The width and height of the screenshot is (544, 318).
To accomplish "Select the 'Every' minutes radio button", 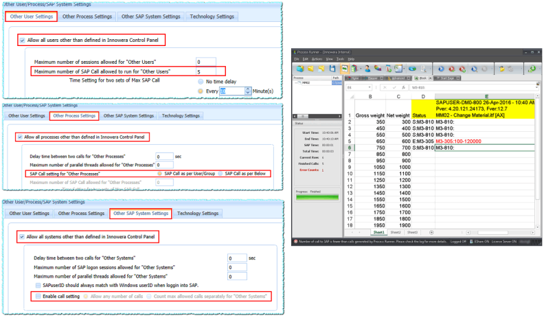I will tap(201, 91).
